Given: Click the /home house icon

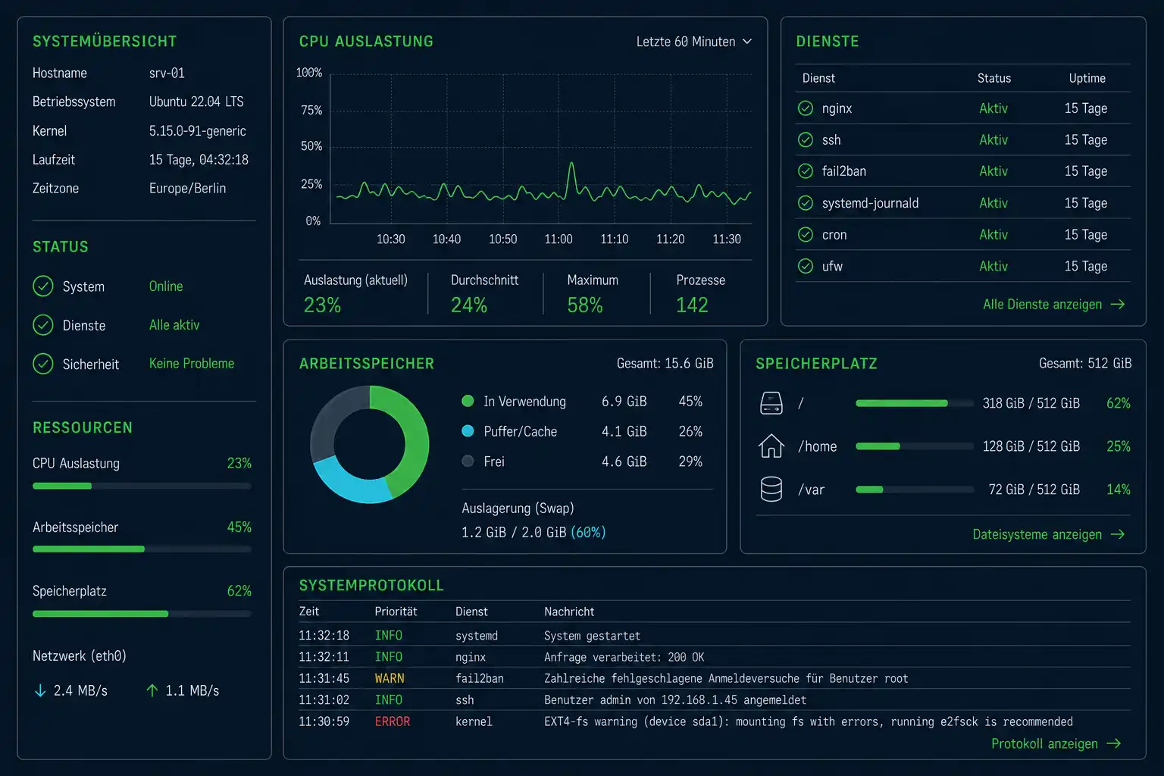Looking at the screenshot, I should click(771, 446).
